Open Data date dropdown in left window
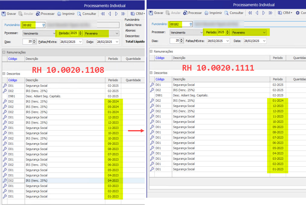The height and width of the screenshot is (205, 306). coord(117,42)
